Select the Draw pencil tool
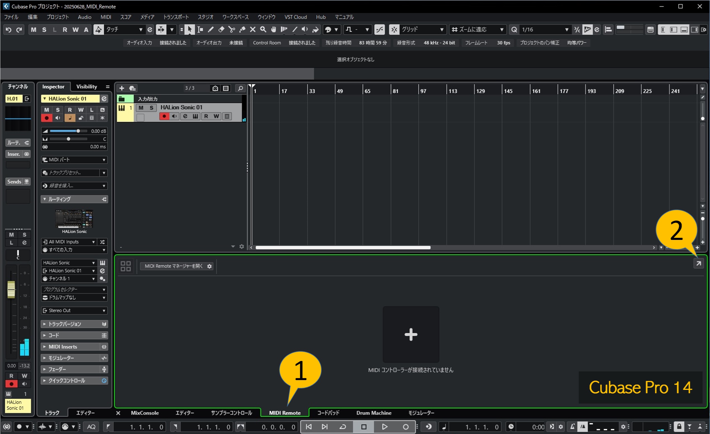This screenshot has width=710, height=434. click(211, 29)
